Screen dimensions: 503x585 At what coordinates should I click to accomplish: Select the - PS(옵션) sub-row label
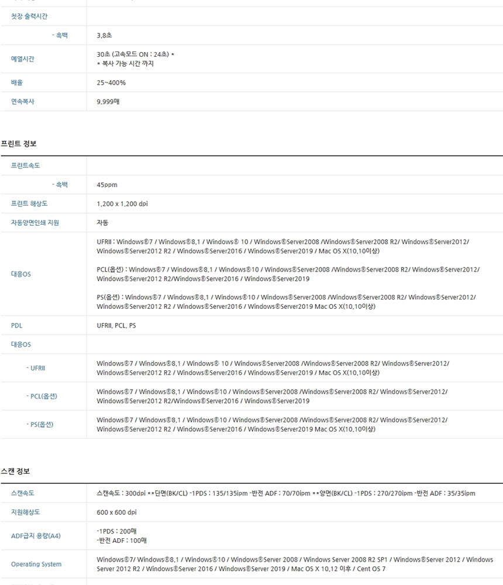click(x=40, y=424)
